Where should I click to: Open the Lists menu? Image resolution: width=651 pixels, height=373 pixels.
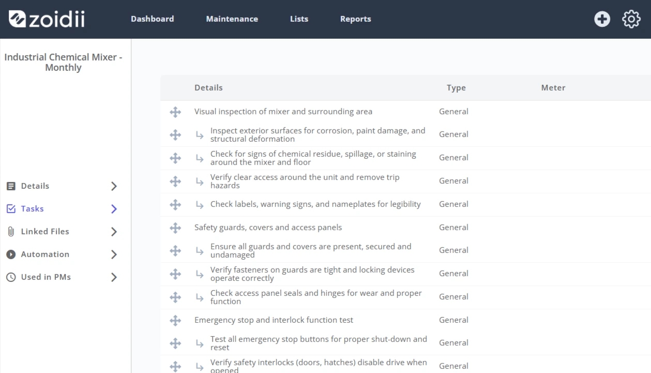(299, 19)
